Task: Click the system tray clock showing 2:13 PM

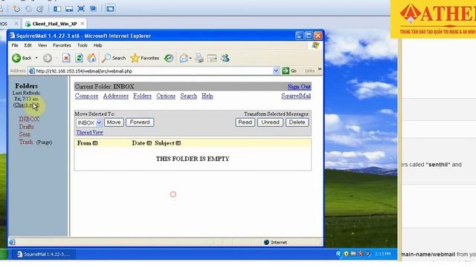Action: (382, 254)
